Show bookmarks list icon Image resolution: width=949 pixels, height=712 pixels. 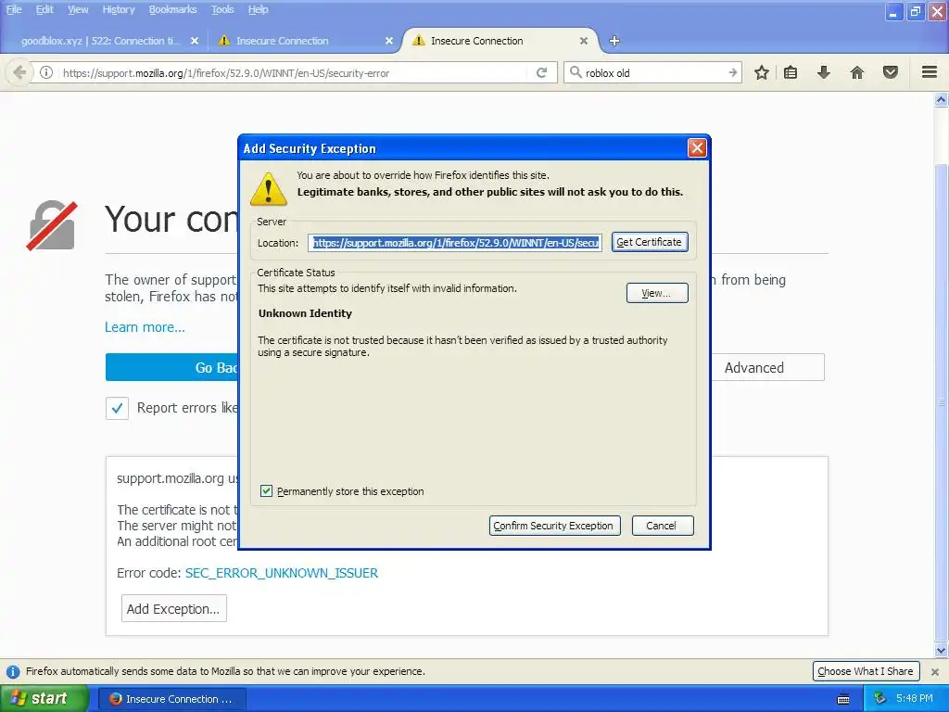point(791,72)
